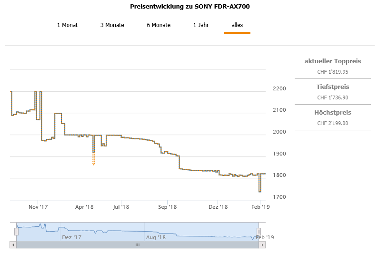Click the chart title for SONY FDR-AX700

tap(190, 7)
